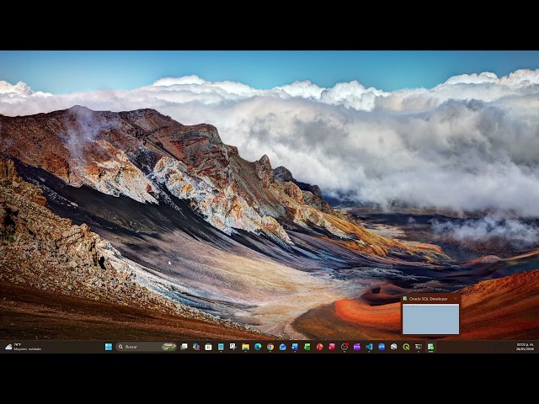Image resolution: width=539 pixels, height=404 pixels.
Task: Close the Oracle SQL Developer preview
Action: click(456, 299)
